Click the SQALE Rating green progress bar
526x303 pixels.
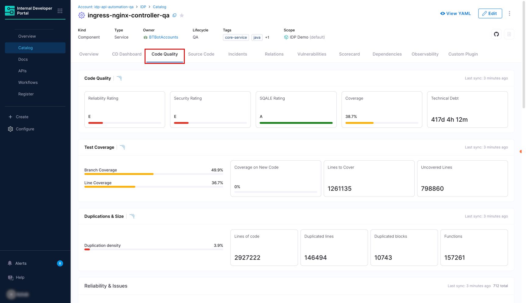(x=296, y=123)
